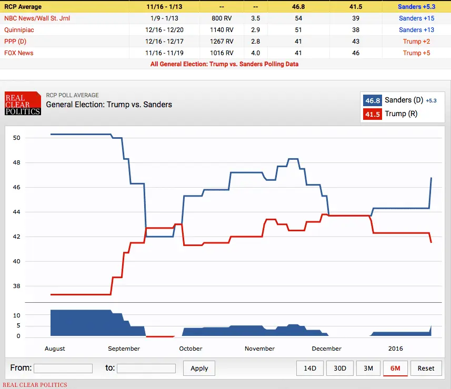Select the 14D time range
451x389 pixels.
point(309,368)
